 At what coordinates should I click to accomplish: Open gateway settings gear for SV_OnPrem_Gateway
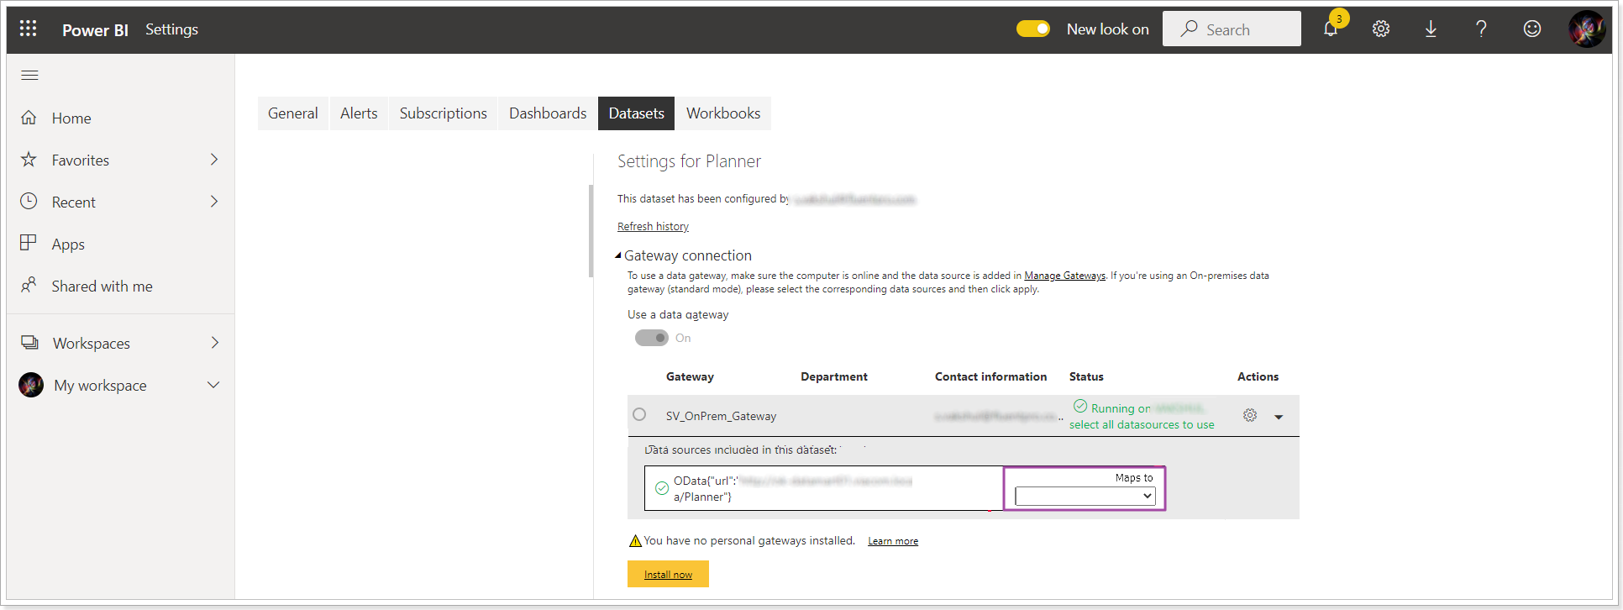pyautogui.click(x=1250, y=415)
